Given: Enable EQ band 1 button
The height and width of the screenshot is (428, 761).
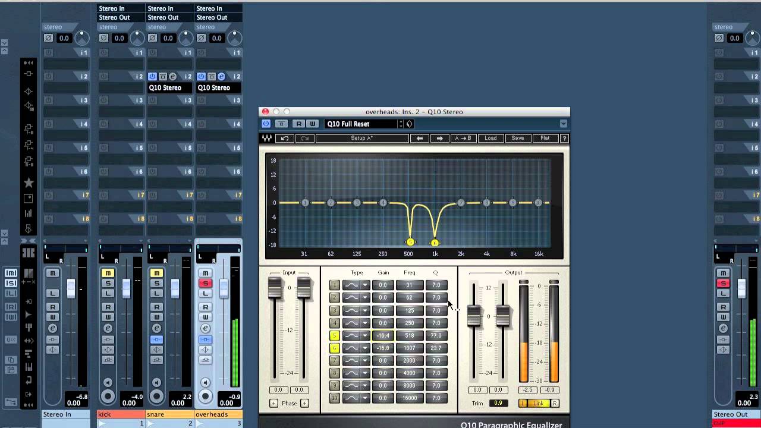Looking at the screenshot, I should 335,285.
